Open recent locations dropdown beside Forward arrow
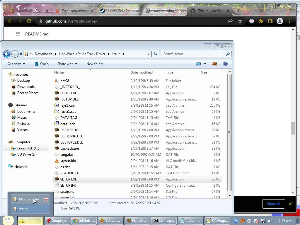 pos(21,54)
